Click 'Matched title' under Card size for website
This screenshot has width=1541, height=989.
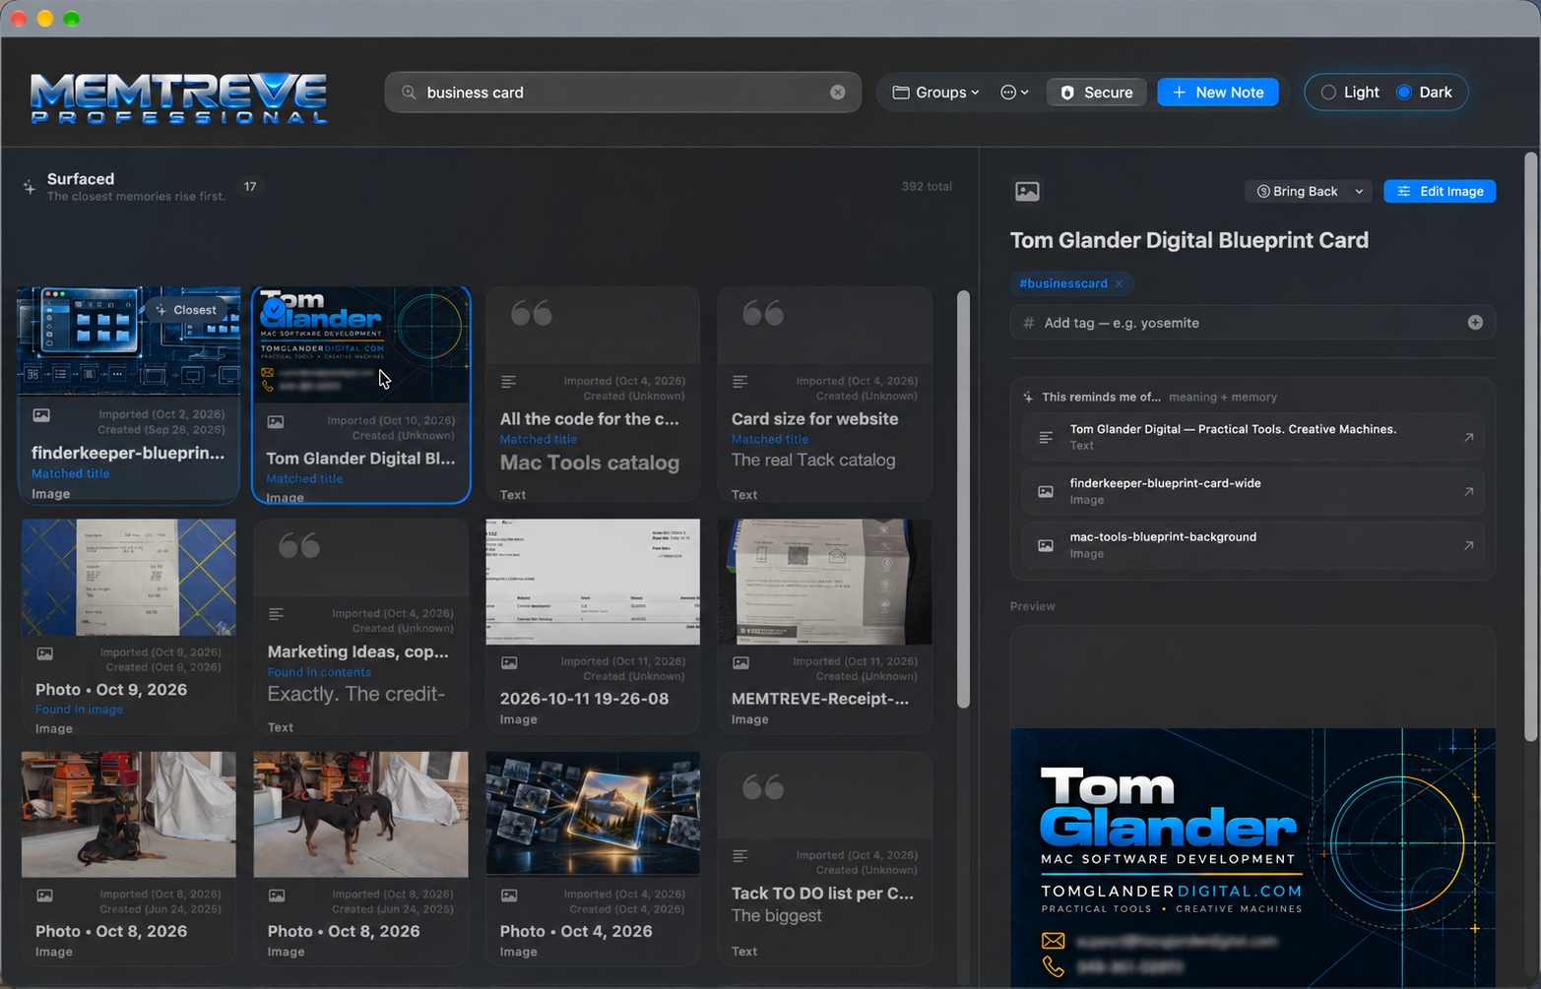[x=769, y=440]
